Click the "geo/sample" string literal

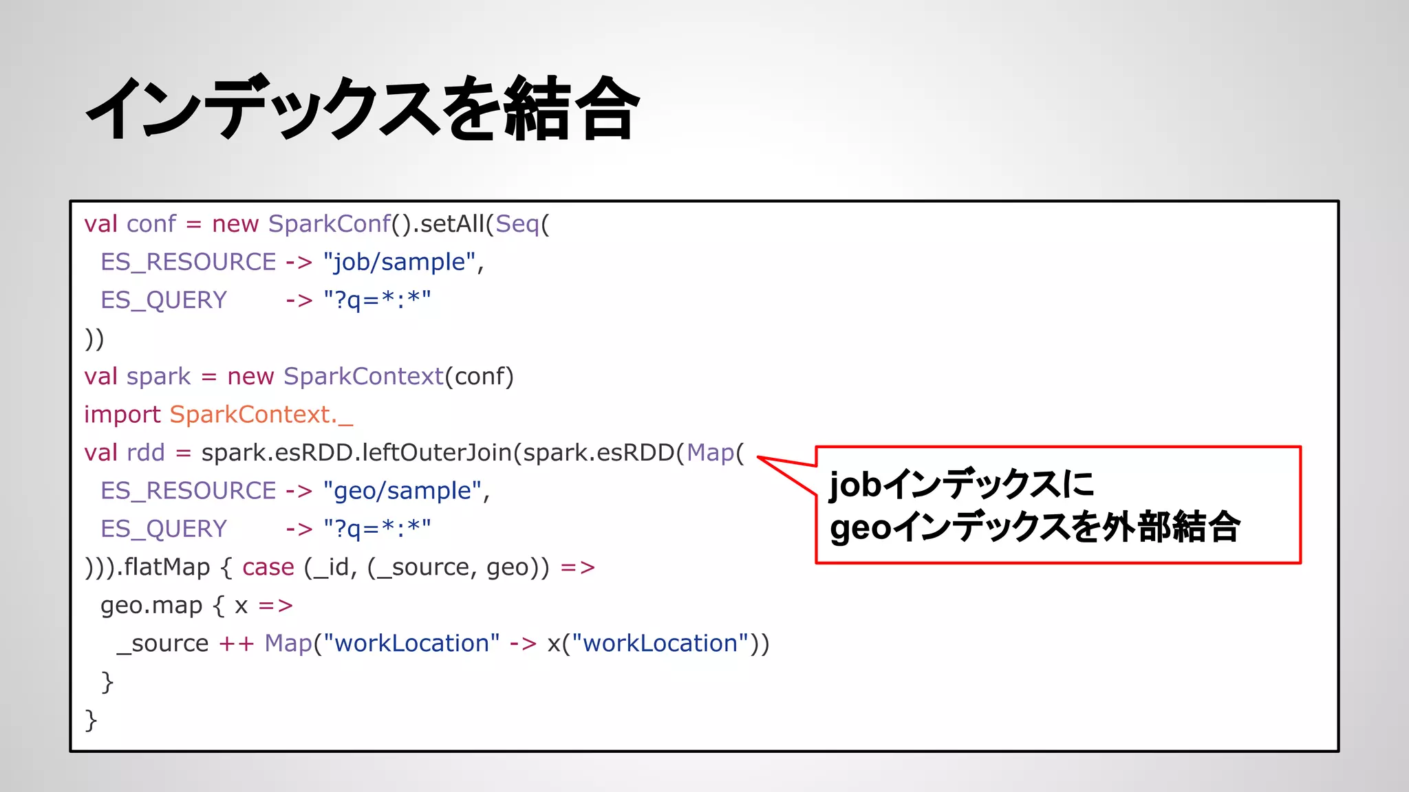pyautogui.click(x=402, y=491)
